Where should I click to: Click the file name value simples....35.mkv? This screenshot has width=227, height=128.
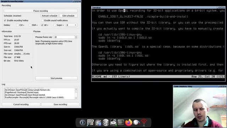pos(22,54)
